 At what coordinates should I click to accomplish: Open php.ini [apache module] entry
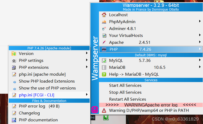point(49,74)
